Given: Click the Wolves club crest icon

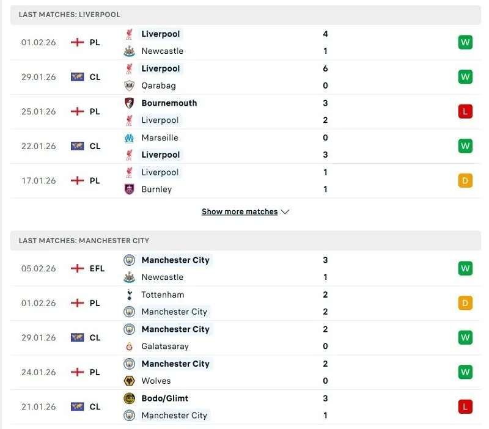Looking at the screenshot, I should coord(129,381).
